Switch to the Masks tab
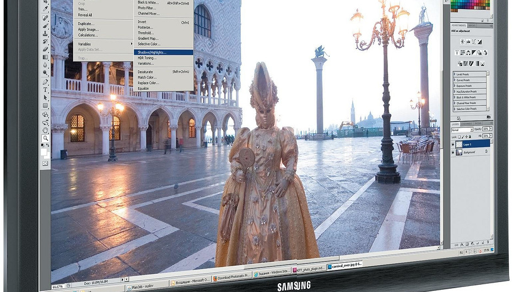This screenshot has width=529, height=292. pos(472,26)
